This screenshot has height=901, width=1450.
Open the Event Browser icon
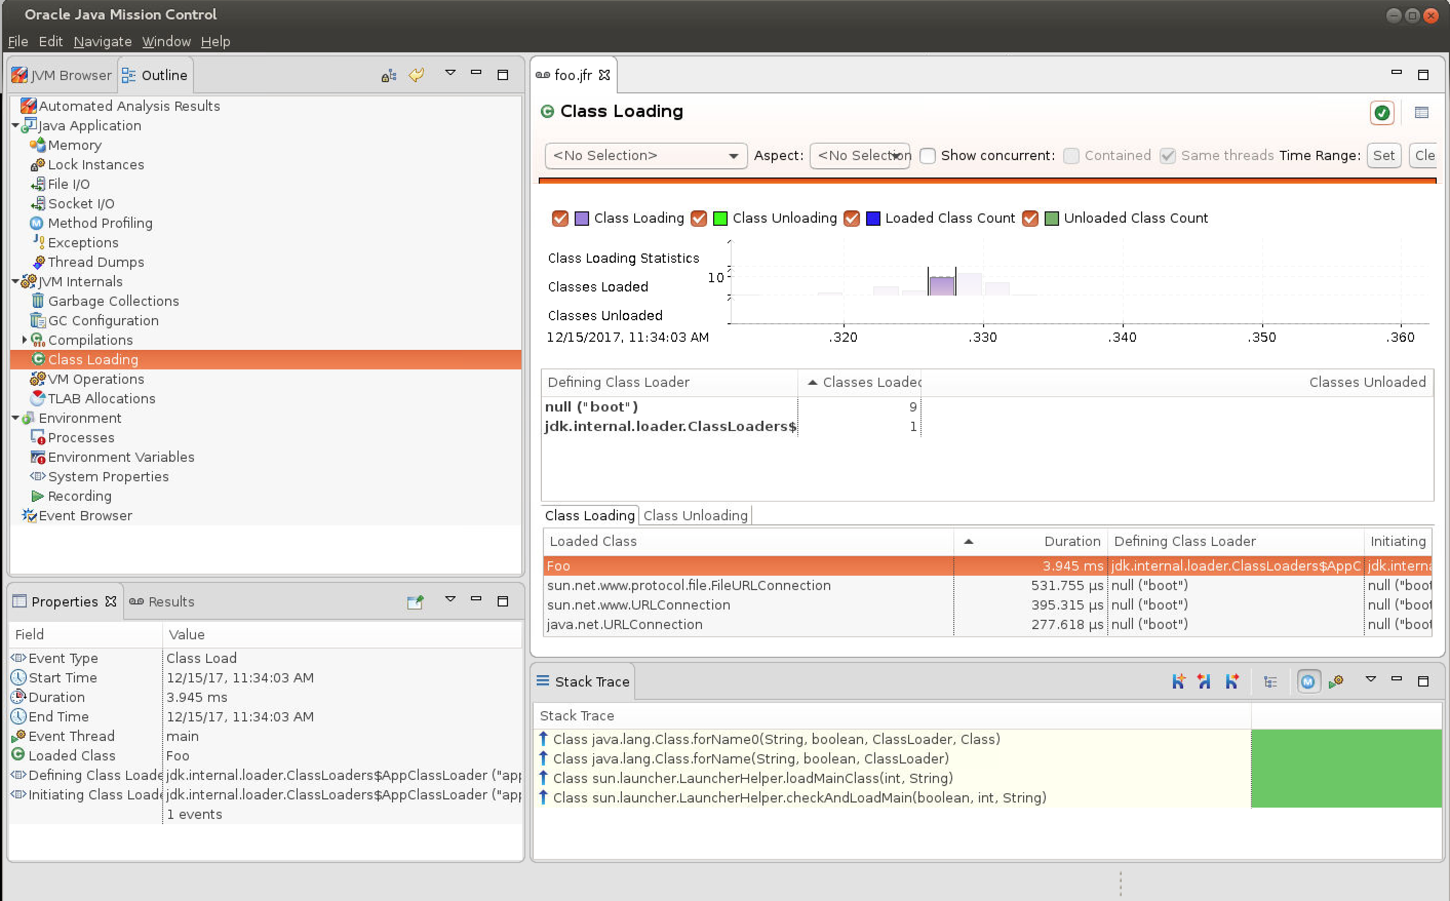pyautogui.click(x=29, y=516)
